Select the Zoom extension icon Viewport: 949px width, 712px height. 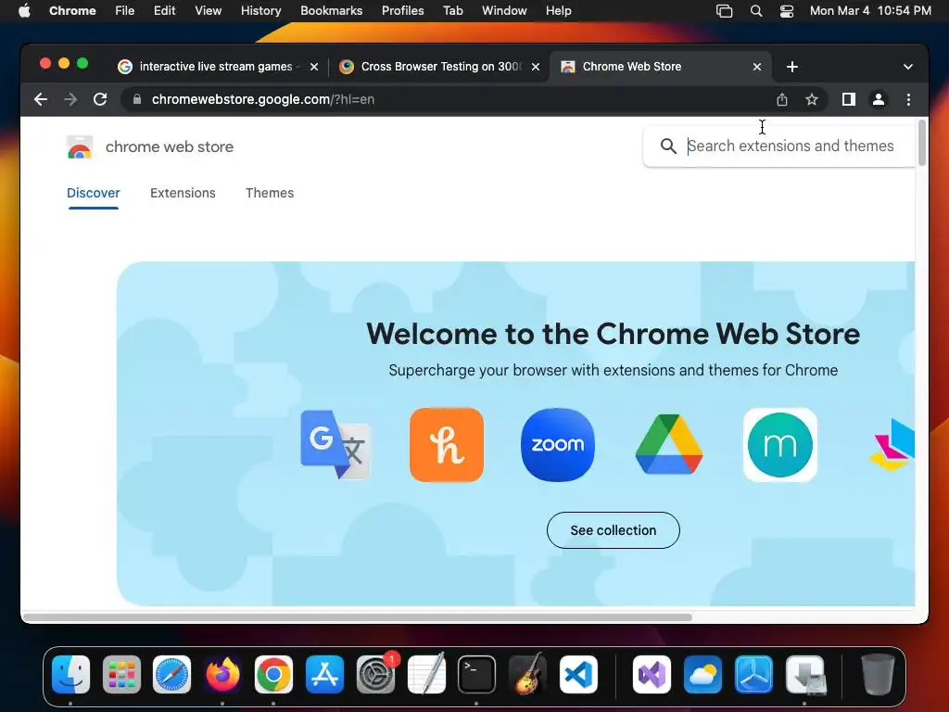[x=557, y=445]
